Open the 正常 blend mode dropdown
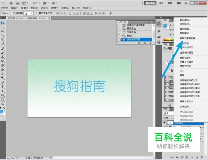 click(168, 113)
